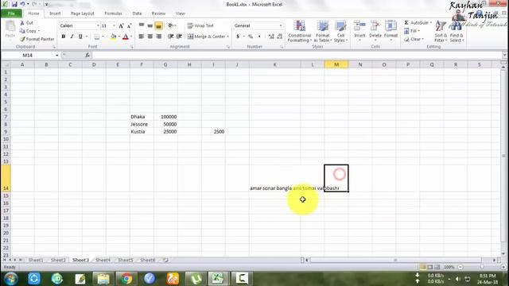
Task: Click Copy in Clipboard group
Action: click(29, 31)
